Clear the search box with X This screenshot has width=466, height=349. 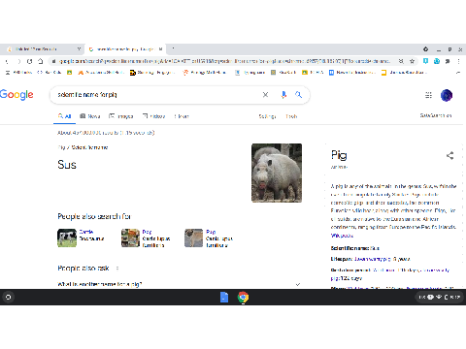point(265,95)
